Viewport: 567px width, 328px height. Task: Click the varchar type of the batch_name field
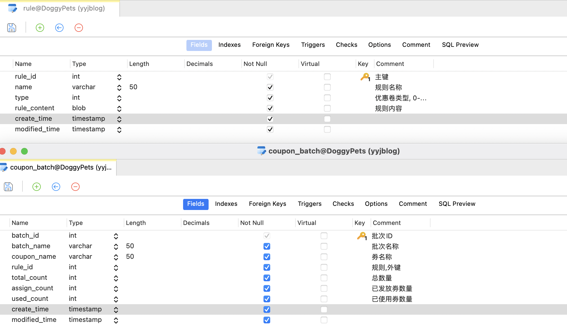tap(80, 246)
